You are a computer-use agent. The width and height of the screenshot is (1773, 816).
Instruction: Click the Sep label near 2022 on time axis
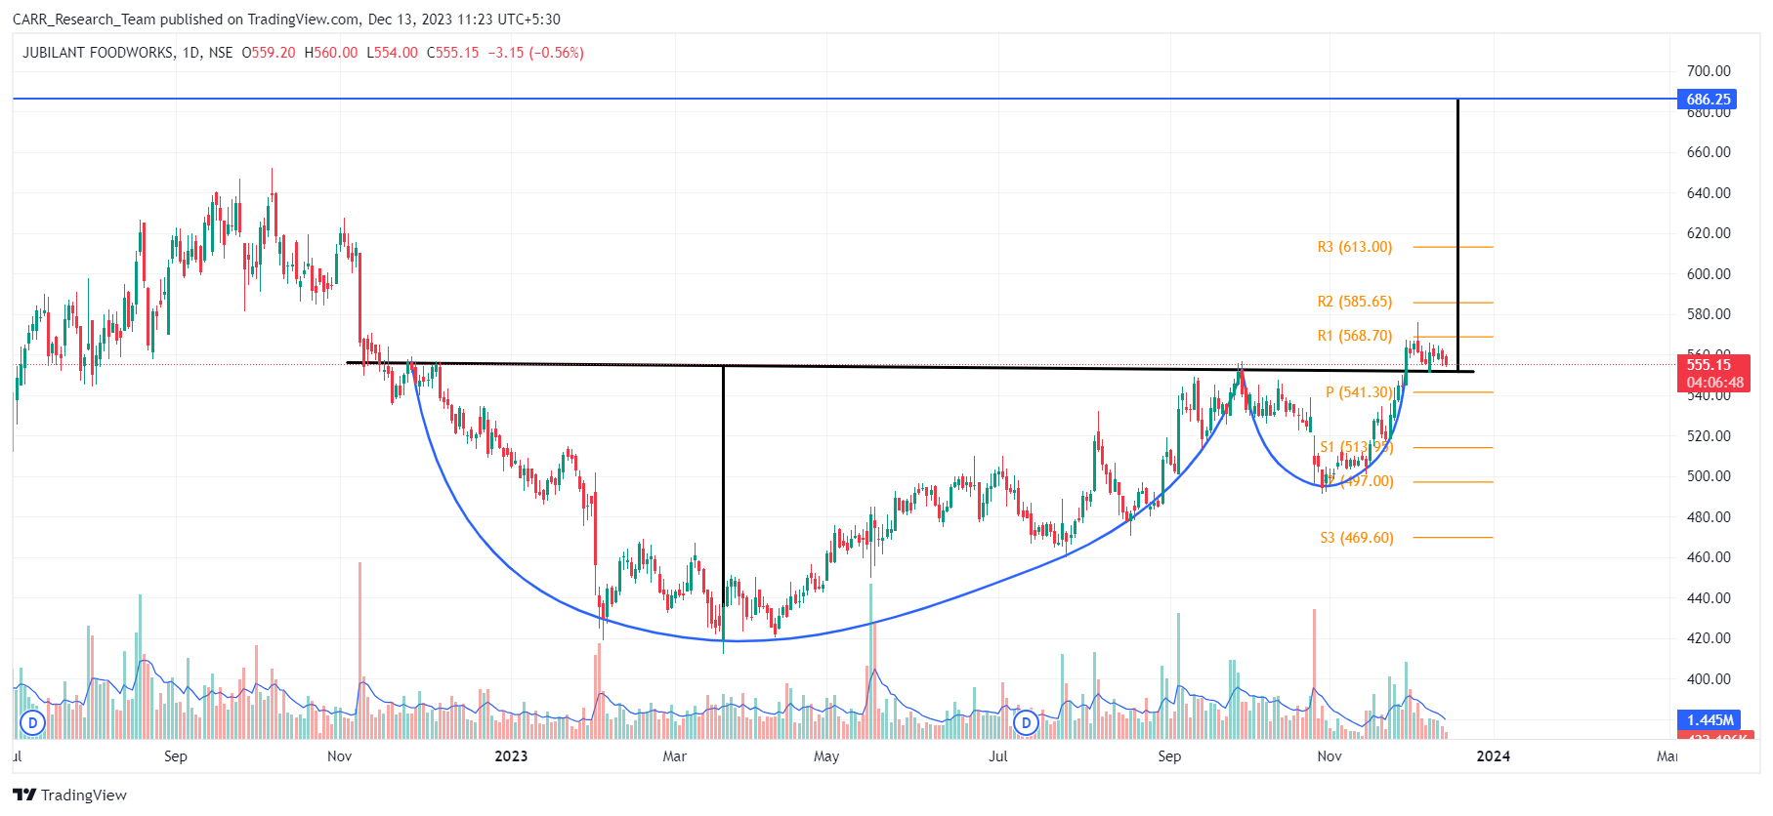pyautogui.click(x=176, y=756)
